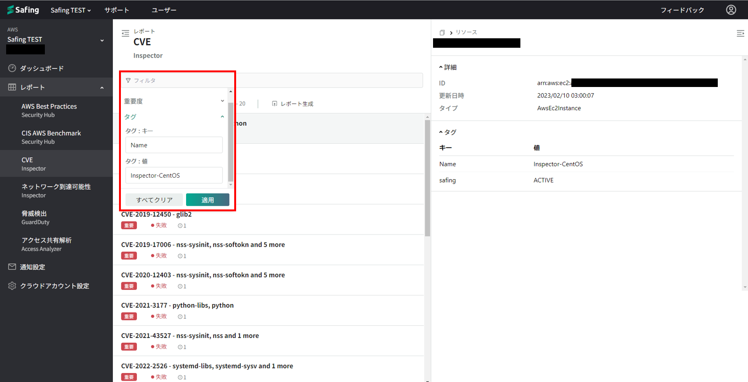Click the gear icon for クラウドアカウント設定
This screenshot has width=748, height=382.
pos(12,286)
